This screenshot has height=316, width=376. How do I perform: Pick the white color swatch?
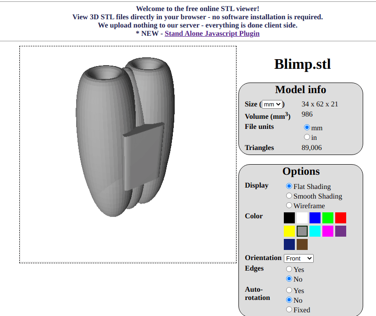pyautogui.click(x=302, y=218)
